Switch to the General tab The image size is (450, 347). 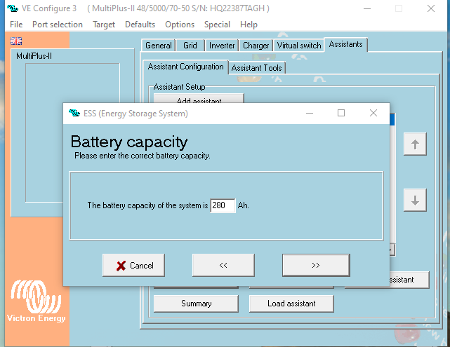(159, 46)
